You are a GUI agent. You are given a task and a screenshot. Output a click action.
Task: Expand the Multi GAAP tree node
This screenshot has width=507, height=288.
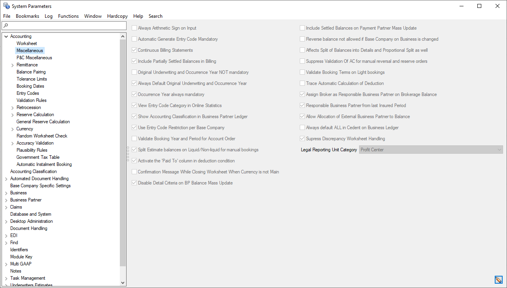click(6, 264)
